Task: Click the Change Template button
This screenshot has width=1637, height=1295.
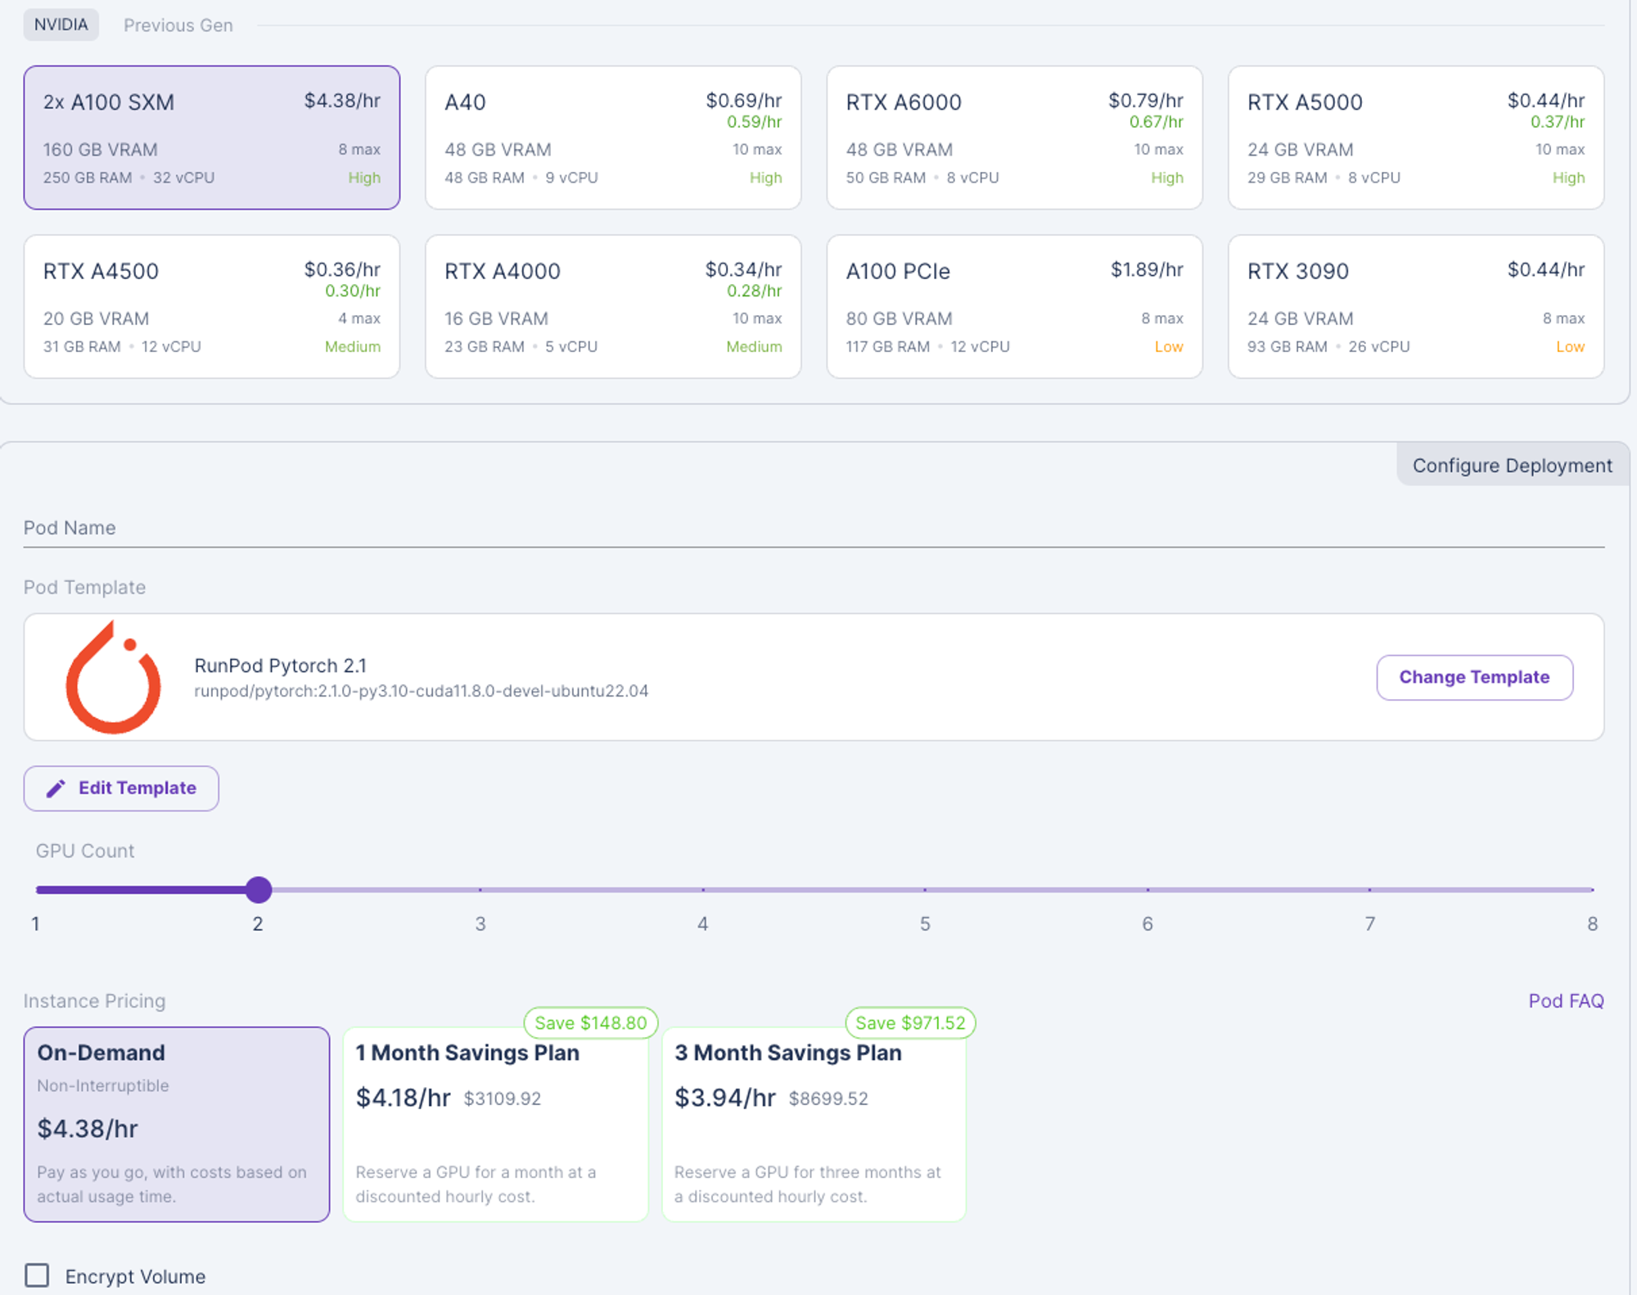Action: tap(1473, 677)
